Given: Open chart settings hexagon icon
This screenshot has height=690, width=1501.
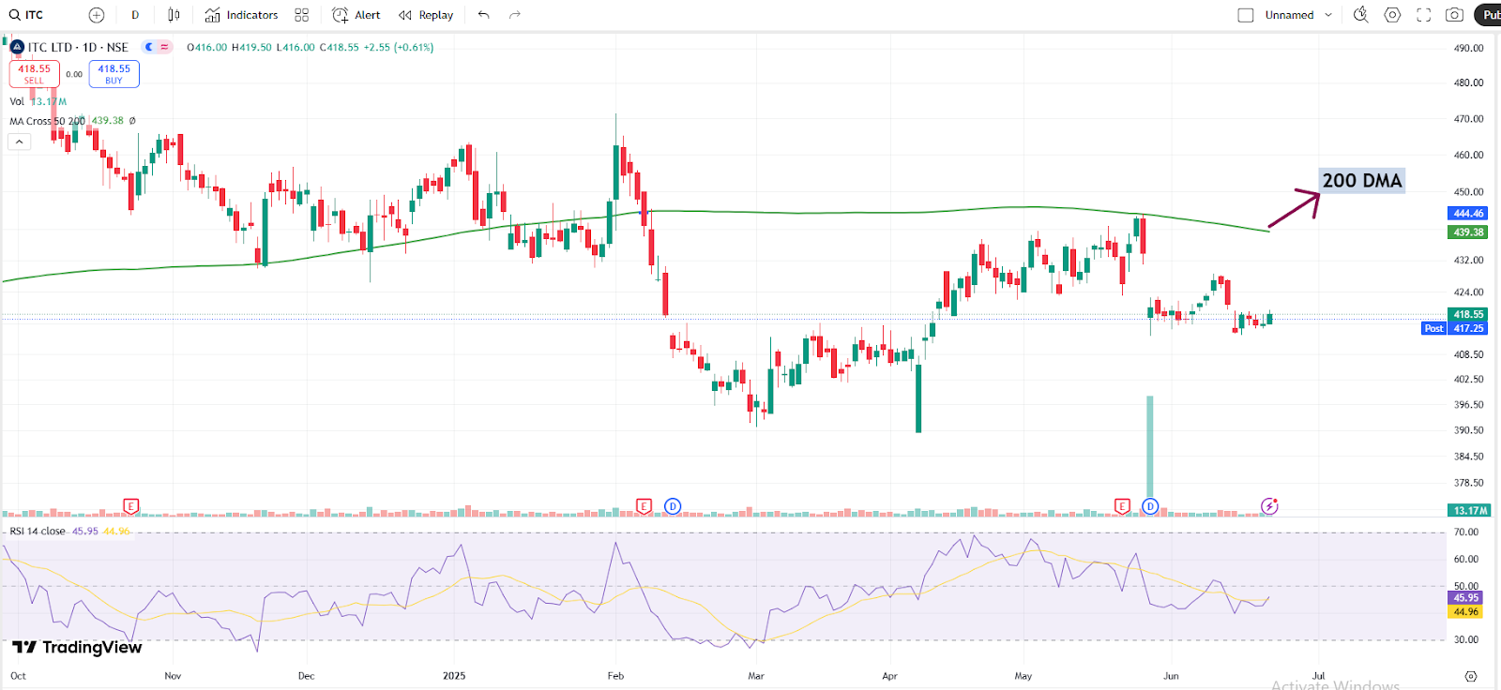Looking at the screenshot, I should (1392, 15).
